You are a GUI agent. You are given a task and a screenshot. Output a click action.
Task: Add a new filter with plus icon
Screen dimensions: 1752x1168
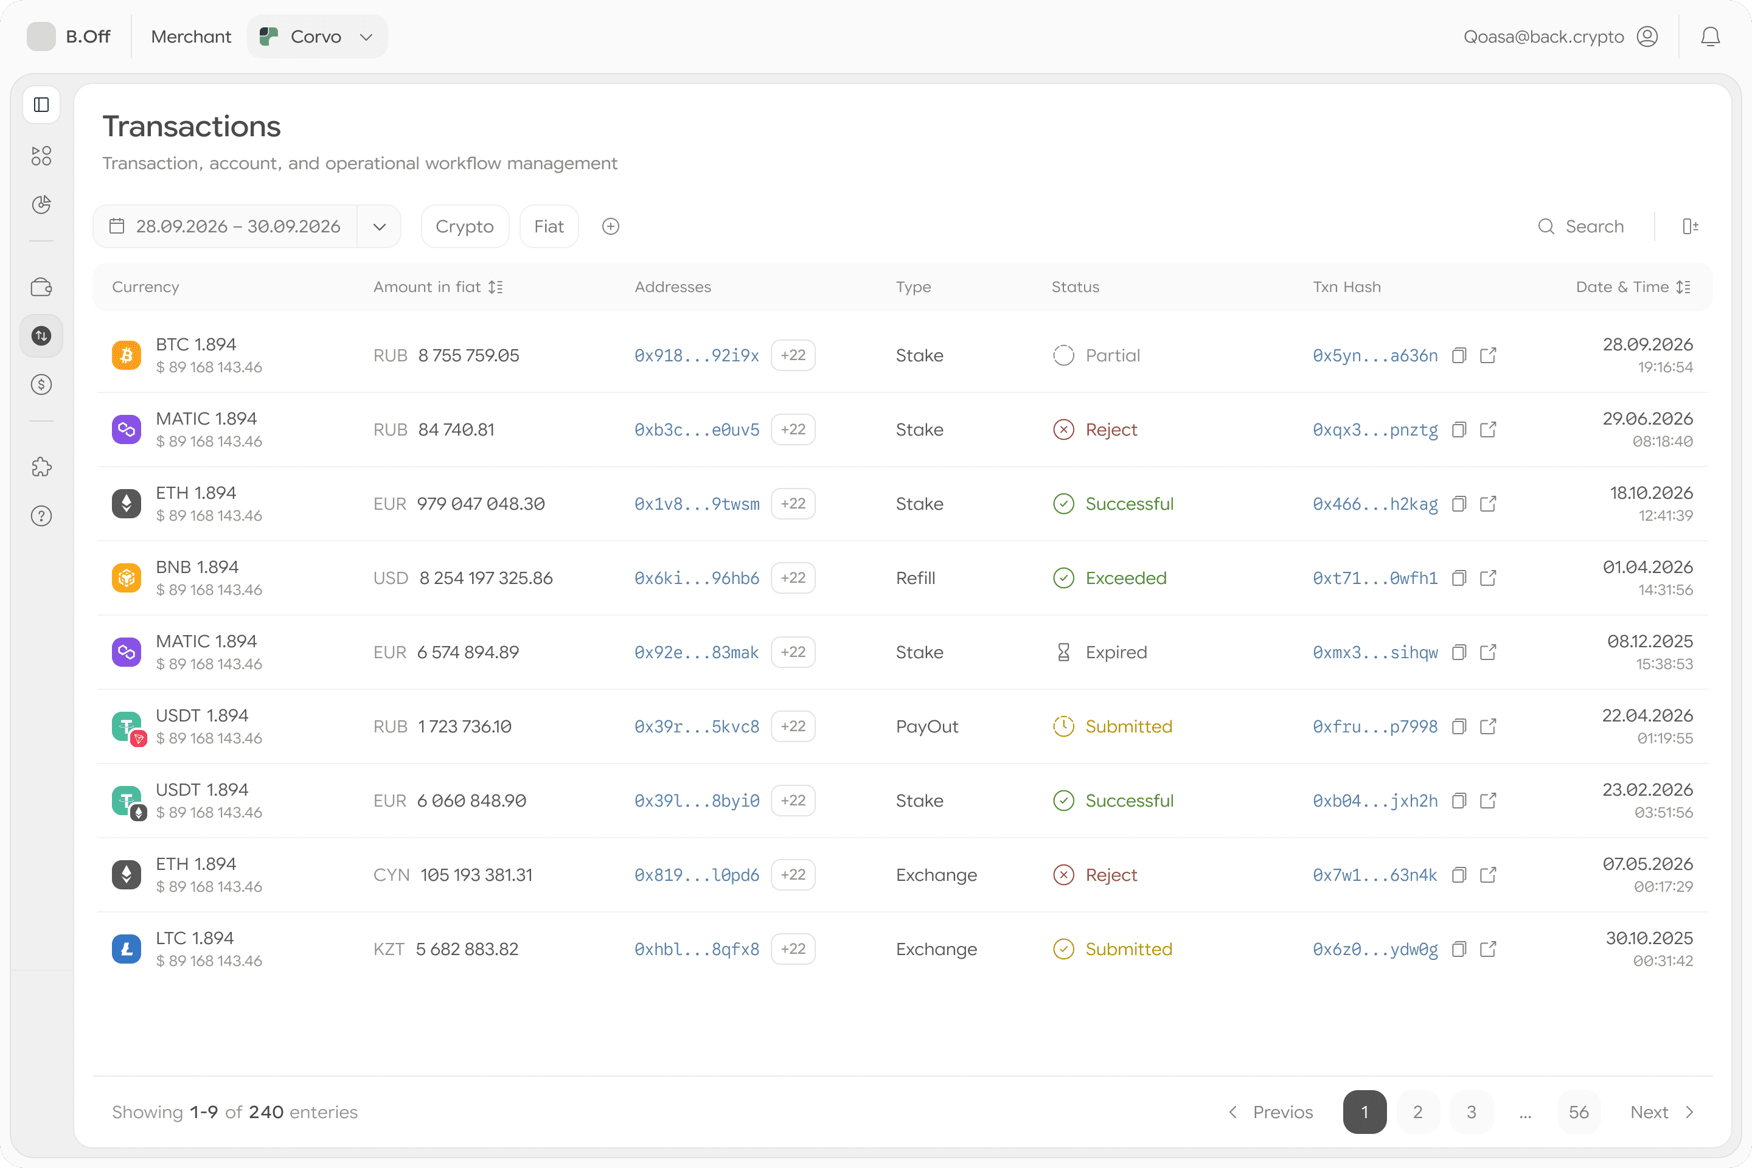pos(611,226)
